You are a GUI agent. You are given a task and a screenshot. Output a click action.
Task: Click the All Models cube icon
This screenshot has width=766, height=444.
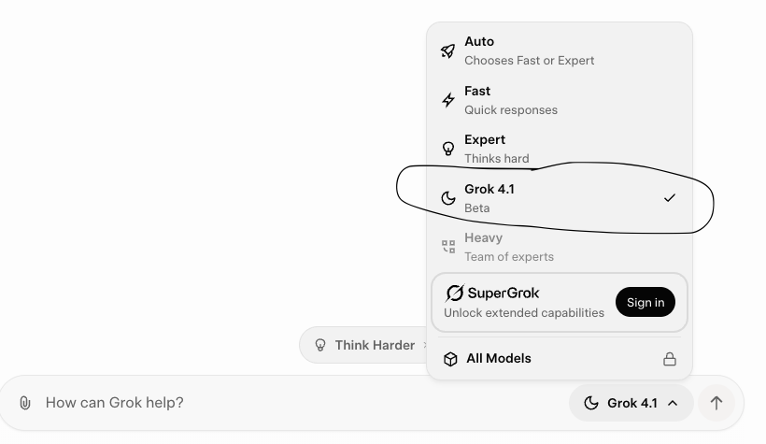click(x=450, y=359)
